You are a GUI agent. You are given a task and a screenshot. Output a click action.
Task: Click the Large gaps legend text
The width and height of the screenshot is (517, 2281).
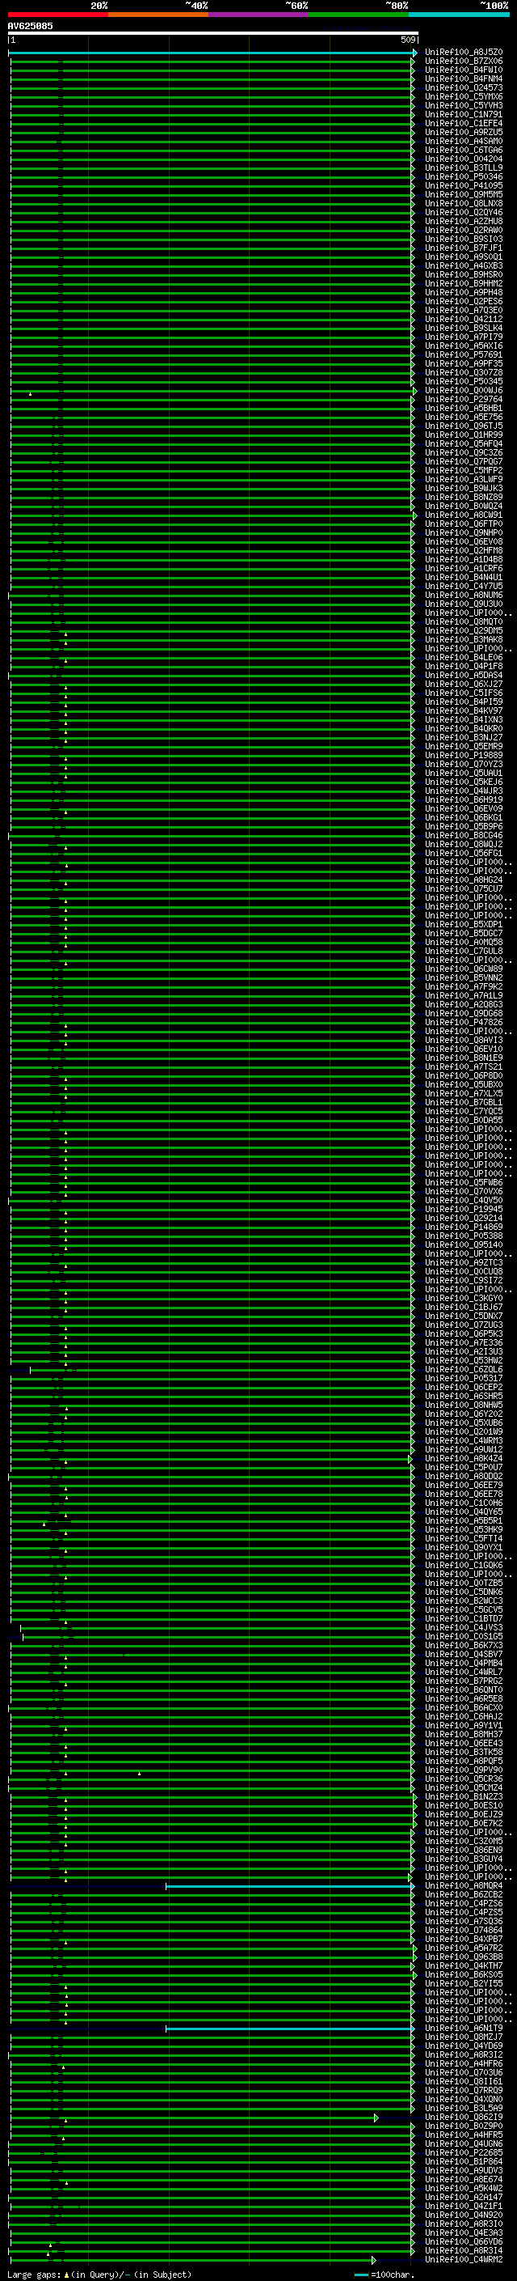click(x=99, y=2275)
